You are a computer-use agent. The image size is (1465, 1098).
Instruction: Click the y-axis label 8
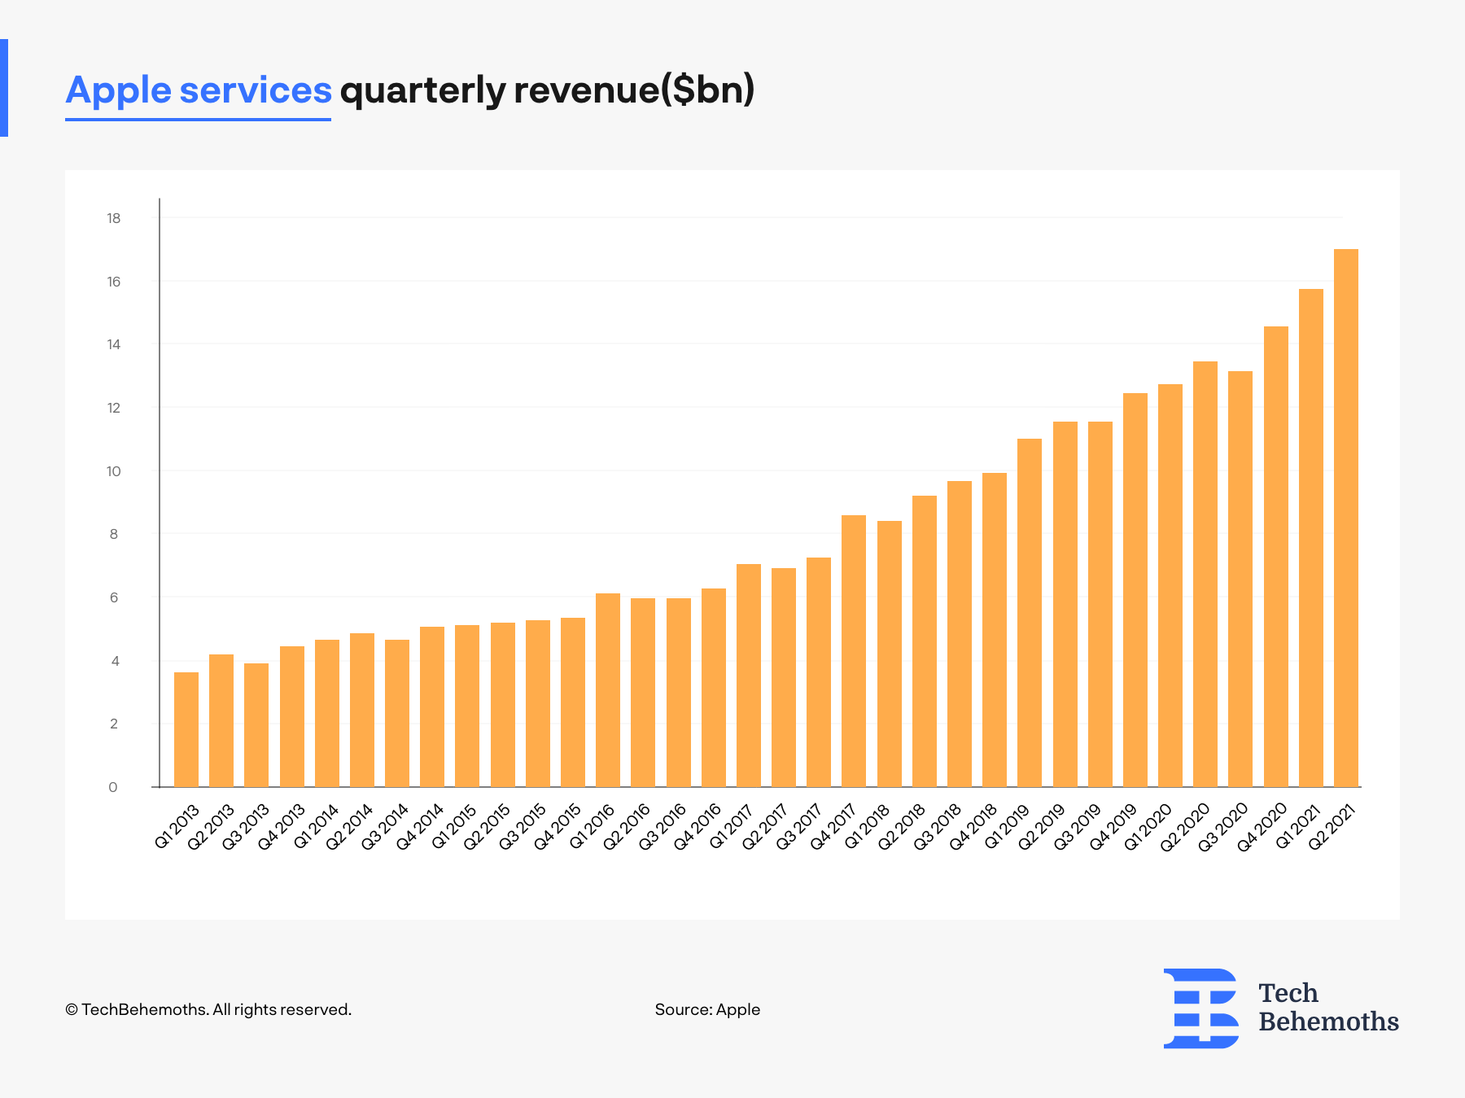114,534
